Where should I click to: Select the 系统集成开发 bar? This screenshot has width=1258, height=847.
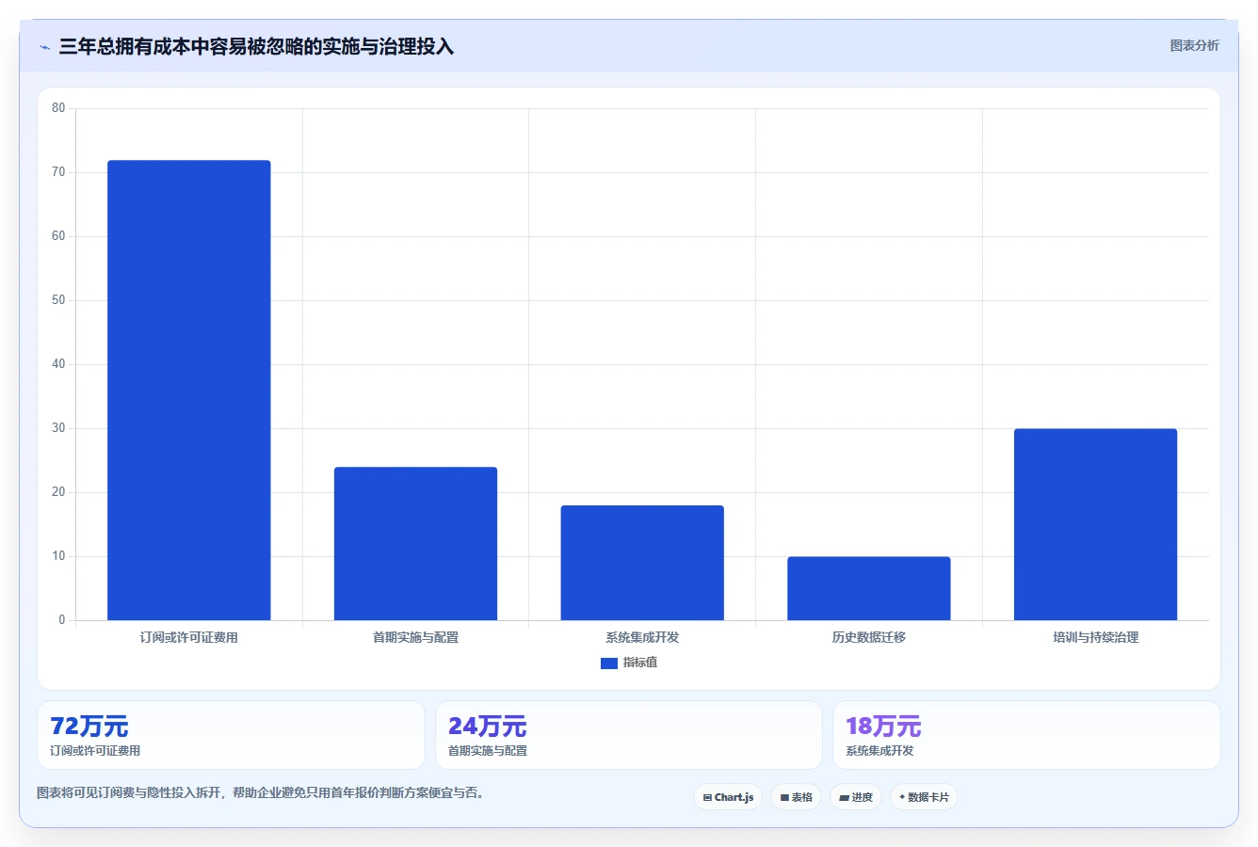(x=642, y=563)
